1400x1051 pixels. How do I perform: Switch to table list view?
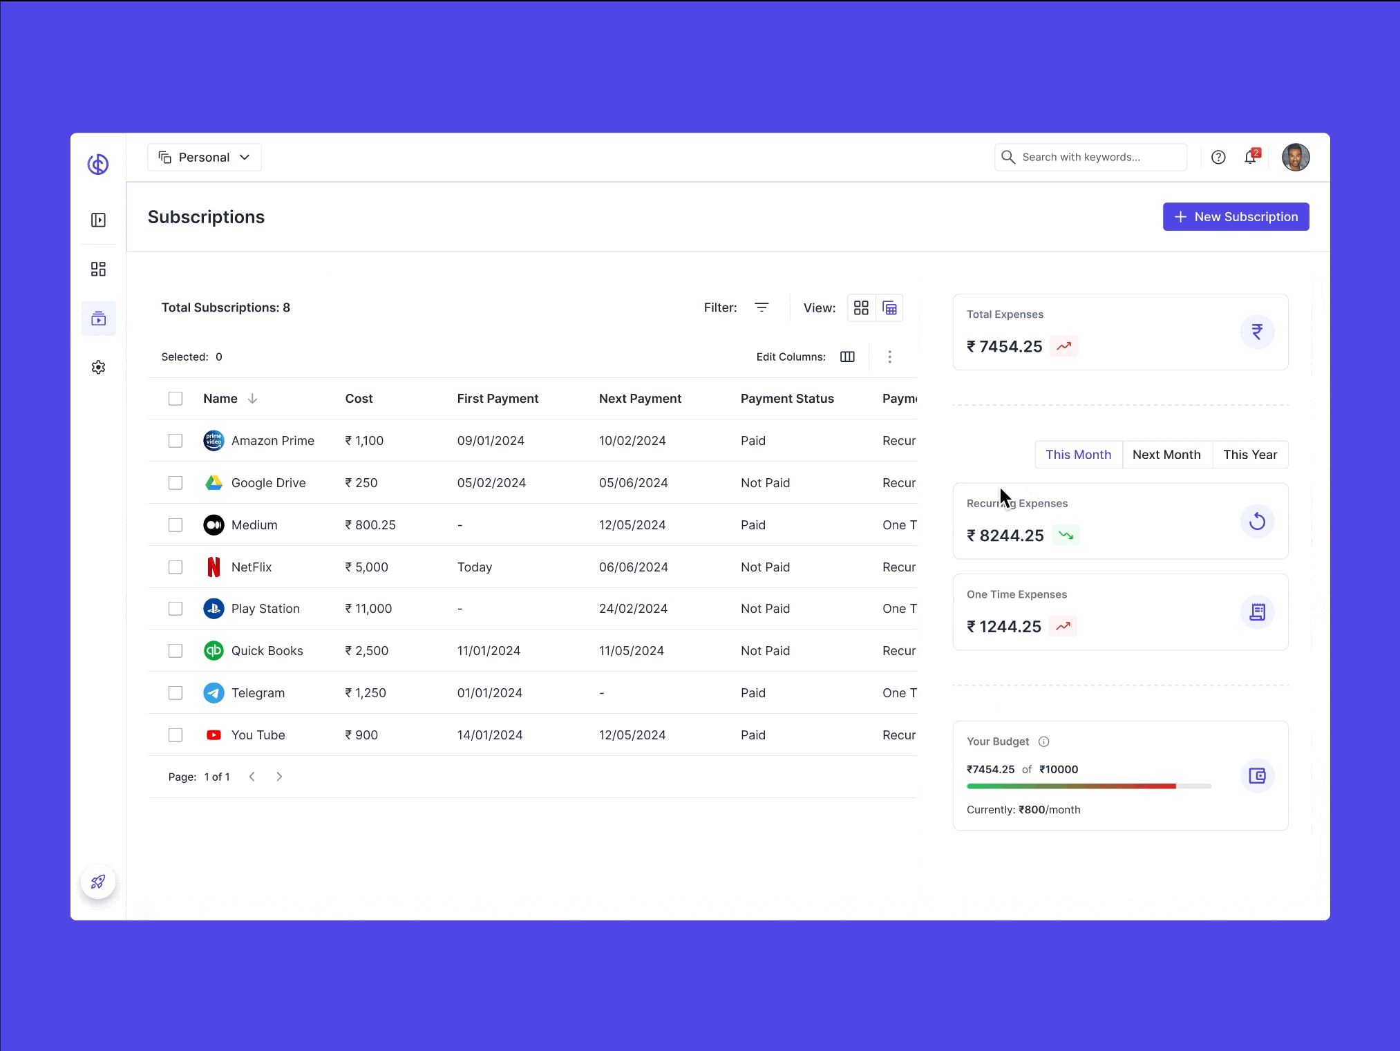tap(890, 308)
